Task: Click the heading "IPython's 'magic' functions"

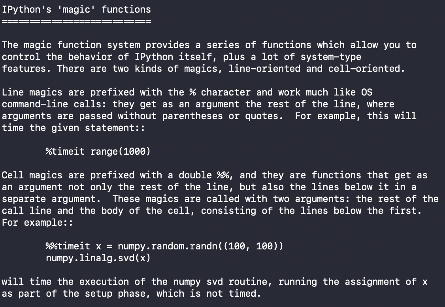Action: [x=76, y=9]
